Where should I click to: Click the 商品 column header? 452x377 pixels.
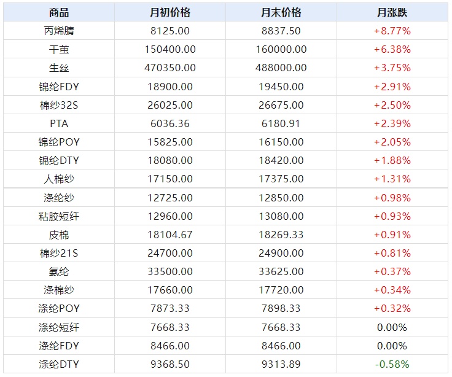59,12
